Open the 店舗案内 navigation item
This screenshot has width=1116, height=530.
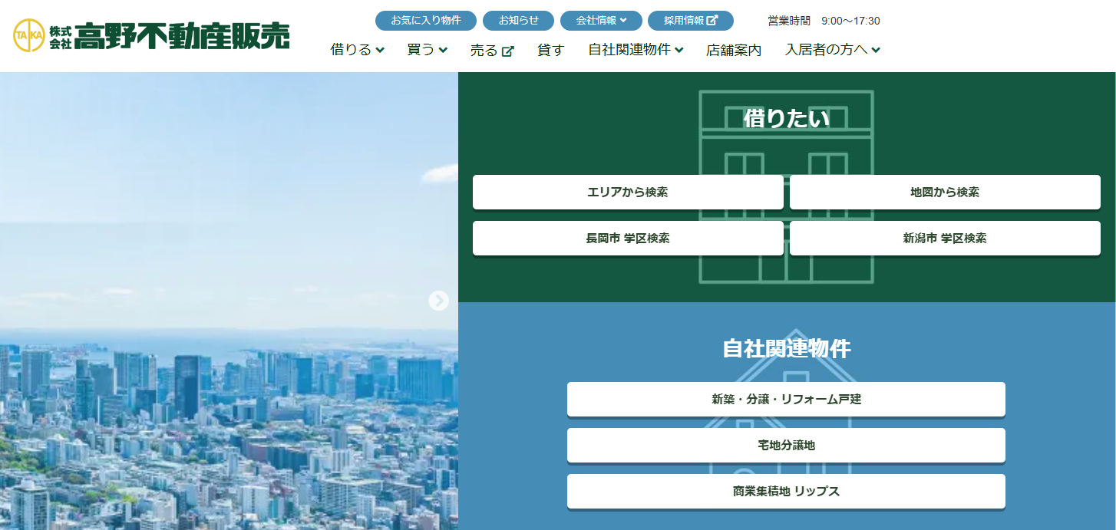(734, 50)
